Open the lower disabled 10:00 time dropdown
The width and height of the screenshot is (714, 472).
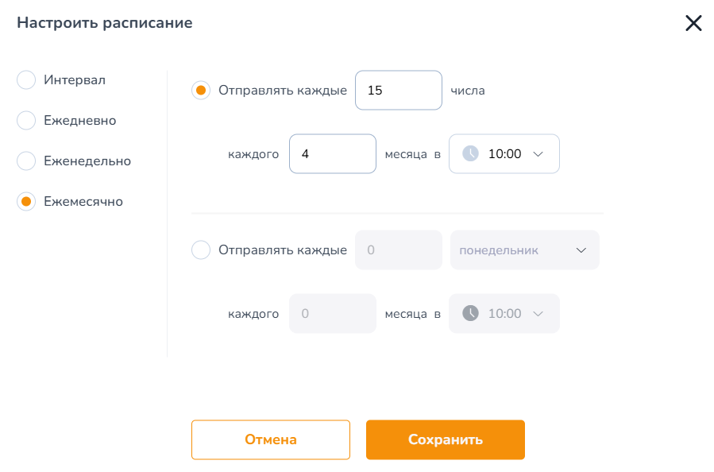[504, 313]
